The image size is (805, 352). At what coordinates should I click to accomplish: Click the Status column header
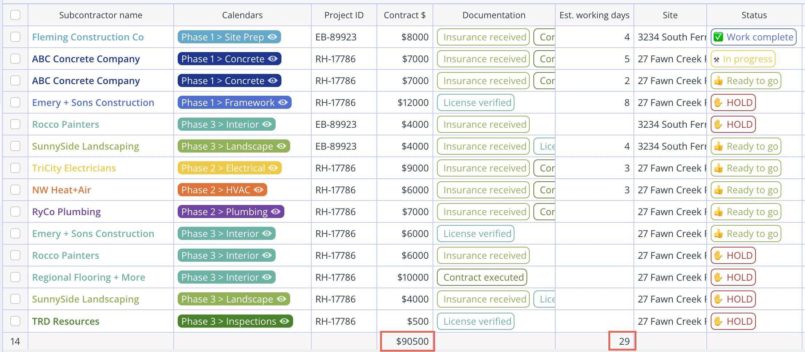coord(754,15)
